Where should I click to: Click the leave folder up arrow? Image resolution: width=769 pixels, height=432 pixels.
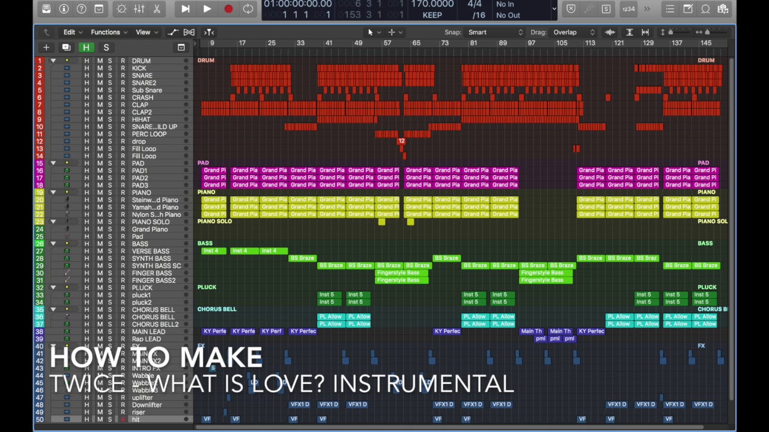click(x=46, y=32)
